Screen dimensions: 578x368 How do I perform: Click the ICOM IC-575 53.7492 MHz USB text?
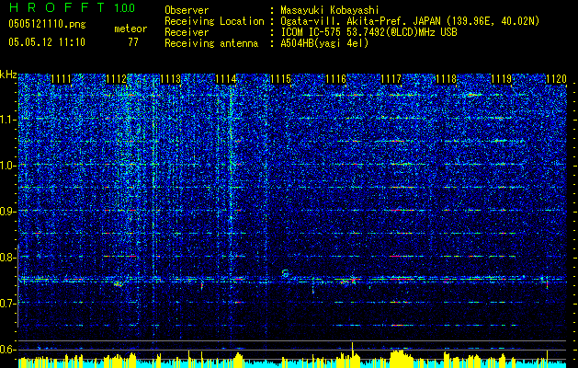coord(368,32)
